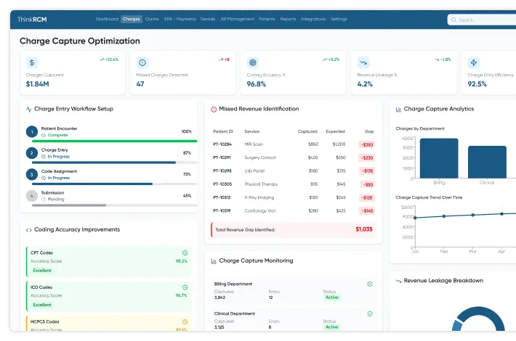Image resolution: width=516 pixels, height=341 pixels.
Task: Click the ICD Codes check icon
Action: (x=185, y=287)
